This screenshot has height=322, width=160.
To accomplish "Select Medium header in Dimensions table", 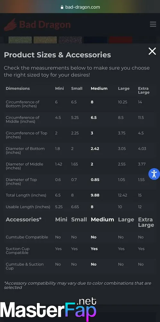I will (99, 89).
